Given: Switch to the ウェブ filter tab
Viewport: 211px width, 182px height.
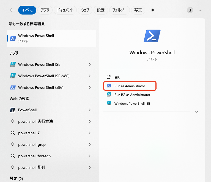Looking at the screenshot, I should click(85, 10).
